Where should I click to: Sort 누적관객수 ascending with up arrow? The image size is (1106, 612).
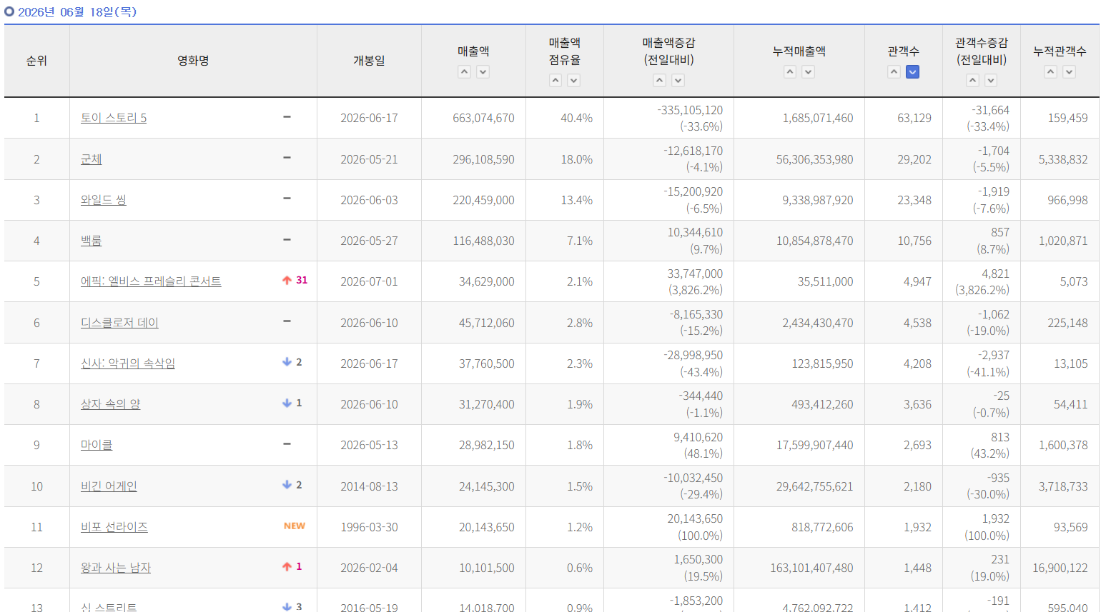pos(1051,71)
